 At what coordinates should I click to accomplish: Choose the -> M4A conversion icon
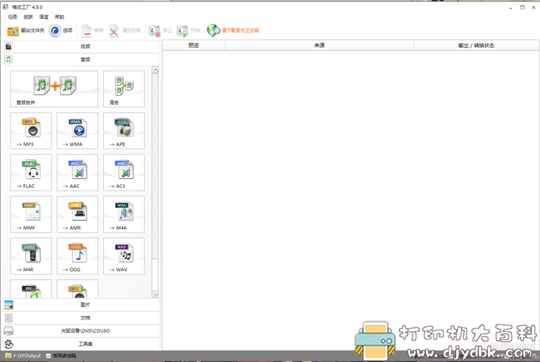point(124,214)
